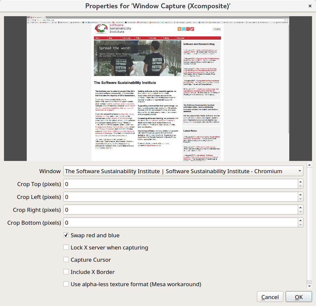Open the Window selection dropdown
The height and width of the screenshot is (306, 316).
183,171
